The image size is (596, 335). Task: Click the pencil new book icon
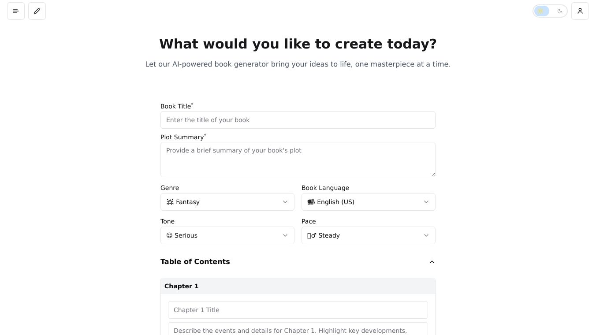(x=37, y=11)
